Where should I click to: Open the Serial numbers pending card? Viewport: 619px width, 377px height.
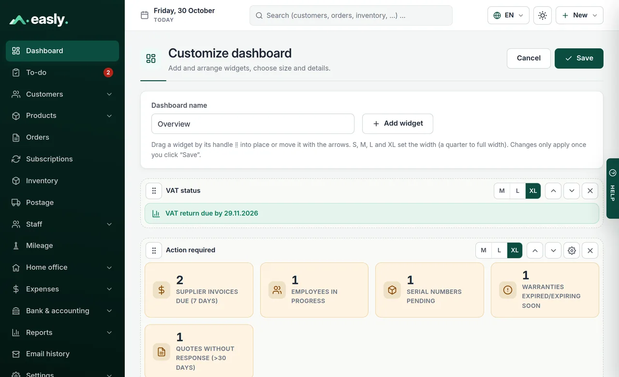click(429, 290)
